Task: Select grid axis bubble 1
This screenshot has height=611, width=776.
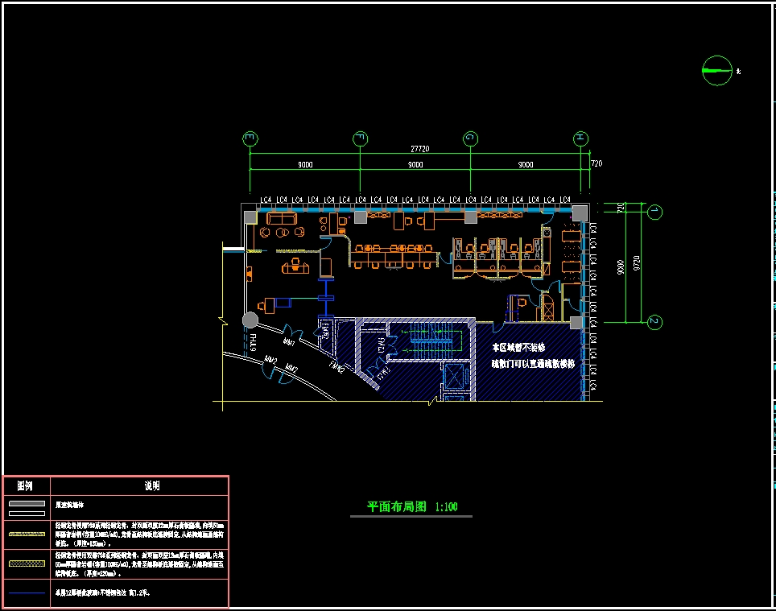Action: pyautogui.click(x=655, y=212)
